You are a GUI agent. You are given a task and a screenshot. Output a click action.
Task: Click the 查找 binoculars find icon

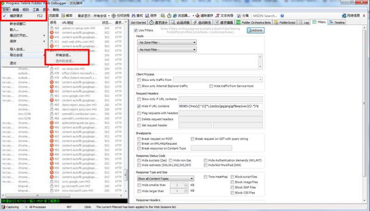[x=134, y=16]
